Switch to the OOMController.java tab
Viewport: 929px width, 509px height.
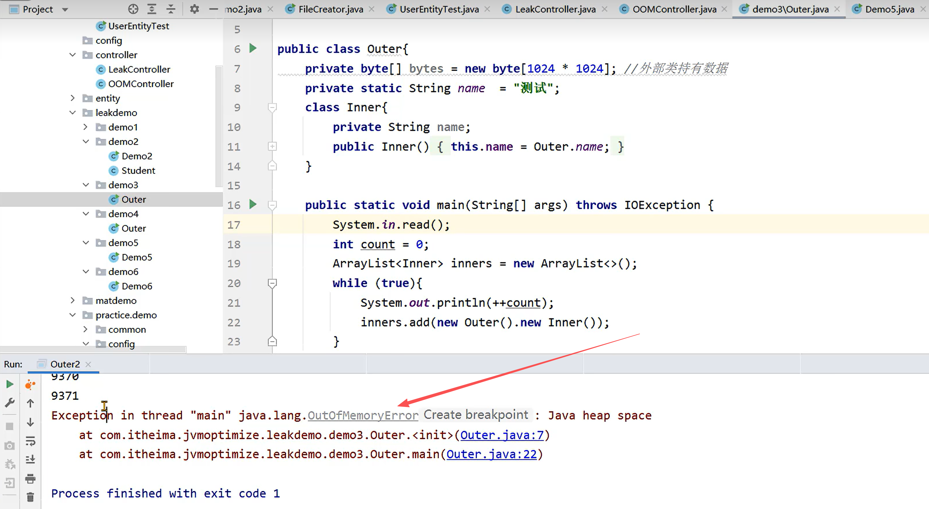point(674,9)
